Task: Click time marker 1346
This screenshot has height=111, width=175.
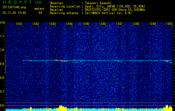Action: pyautogui.click(x=102, y=24)
